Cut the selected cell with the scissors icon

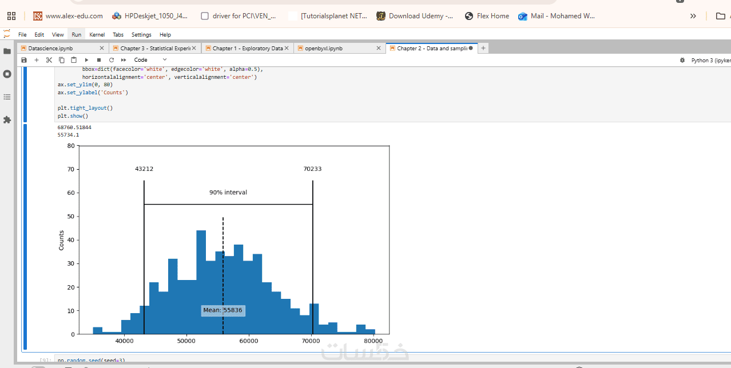tap(49, 60)
